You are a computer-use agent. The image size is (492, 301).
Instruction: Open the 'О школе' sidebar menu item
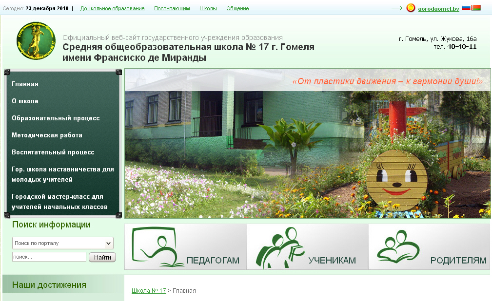(25, 101)
